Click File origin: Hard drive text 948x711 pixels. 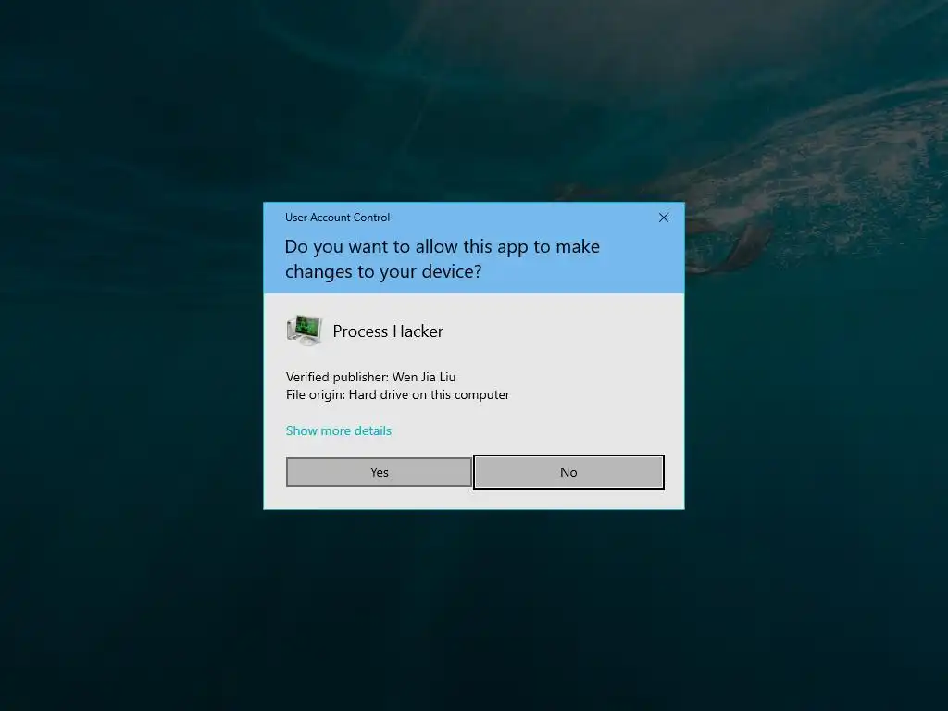pos(397,394)
